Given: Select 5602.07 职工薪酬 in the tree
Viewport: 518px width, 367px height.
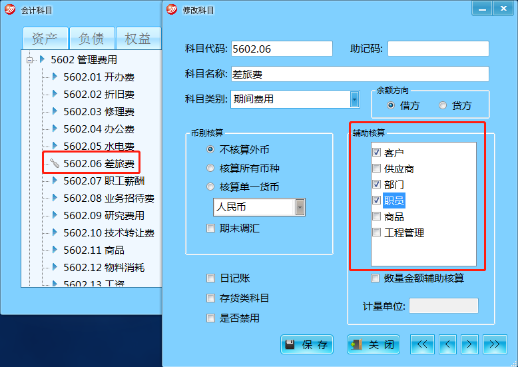Looking at the screenshot, I should pyautogui.click(x=104, y=181).
